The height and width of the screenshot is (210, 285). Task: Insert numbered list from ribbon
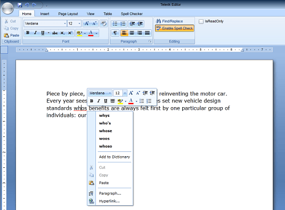(123, 23)
